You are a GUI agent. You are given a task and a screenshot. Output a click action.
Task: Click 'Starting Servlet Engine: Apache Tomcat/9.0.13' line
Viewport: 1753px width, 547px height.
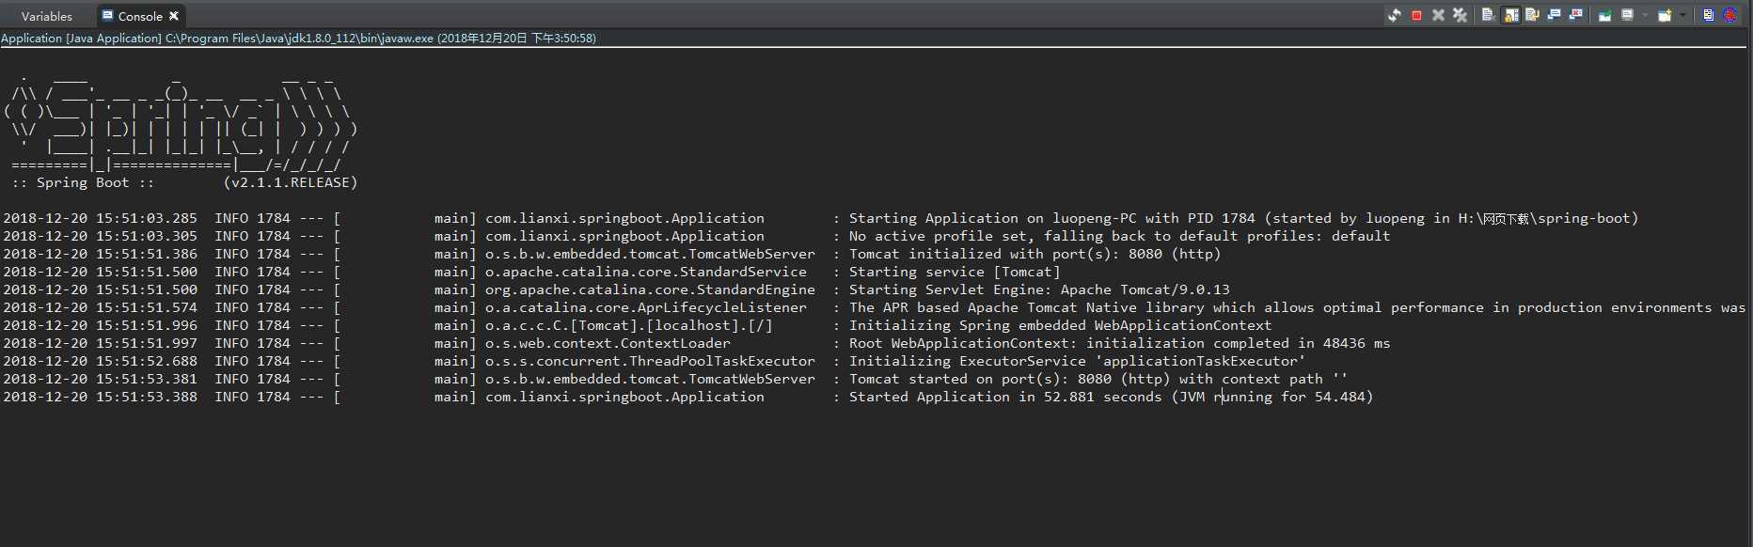(x=1039, y=289)
